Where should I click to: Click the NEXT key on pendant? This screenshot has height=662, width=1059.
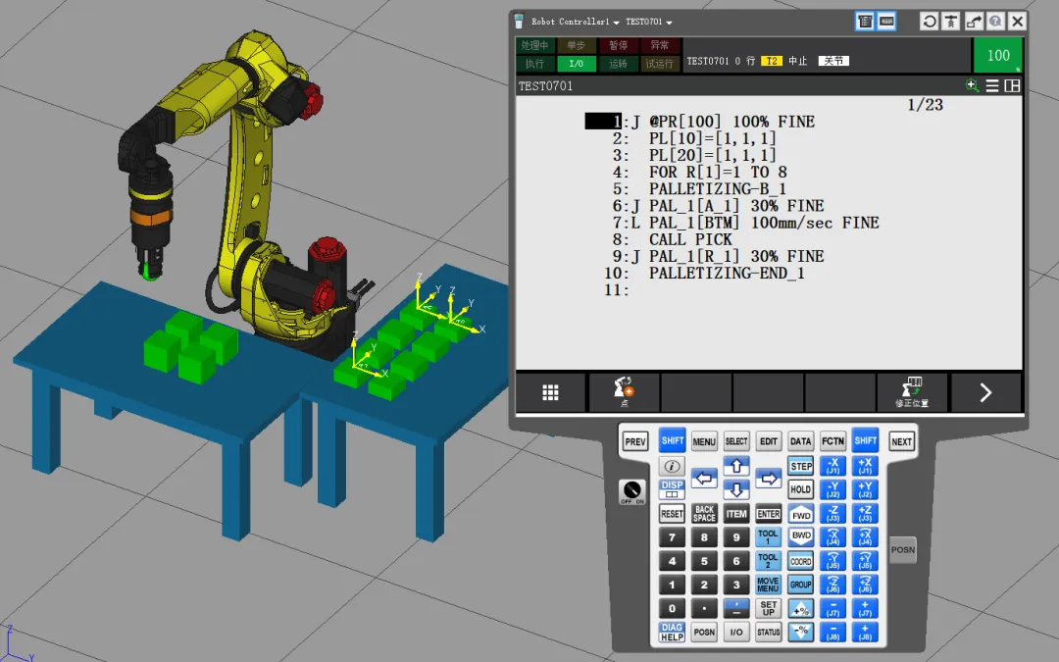click(x=902, y=441)
